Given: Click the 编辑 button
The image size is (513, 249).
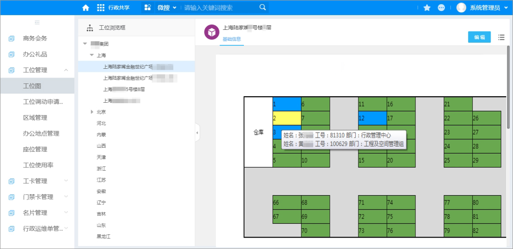Looking at the screenshot, I should click(479, 37).
